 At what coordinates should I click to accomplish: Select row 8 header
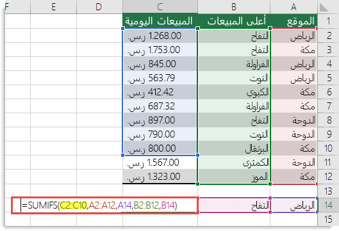click(x=328, y=120)
